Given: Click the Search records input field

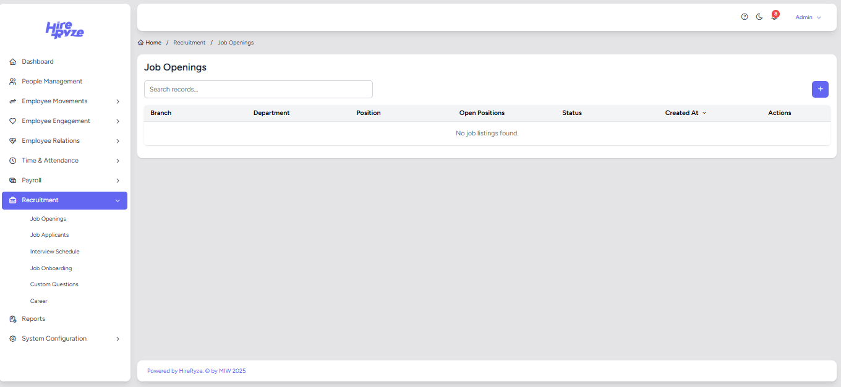Looking at the screenshot, I should [258, 89].
